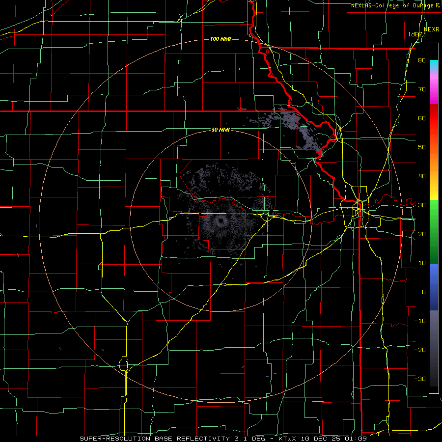The height and width of the screenshot is (442, 442).
Task: Click the 40 dBZ value on the legend
Action: coord(422,176)
